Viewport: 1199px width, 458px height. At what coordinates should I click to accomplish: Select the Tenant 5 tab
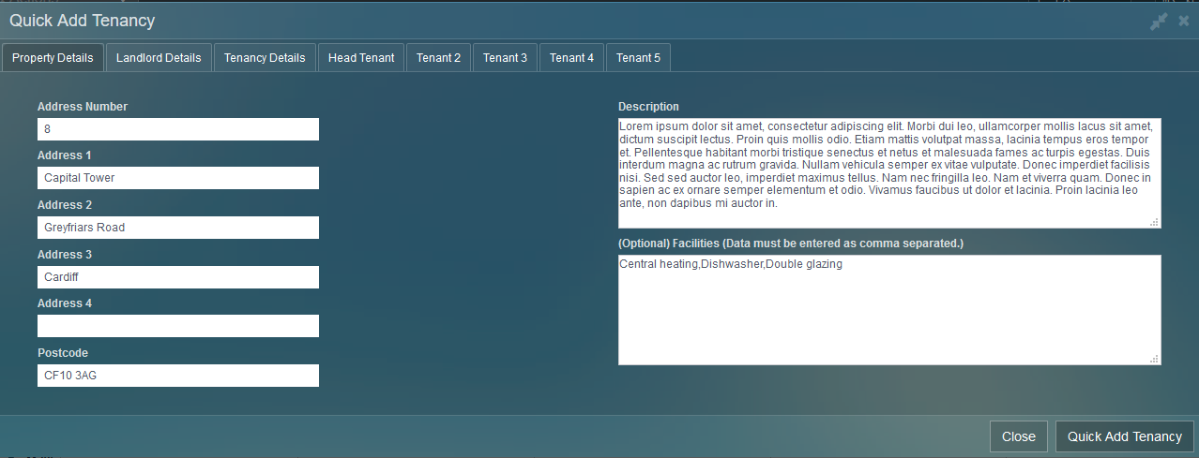pos(638,57)
